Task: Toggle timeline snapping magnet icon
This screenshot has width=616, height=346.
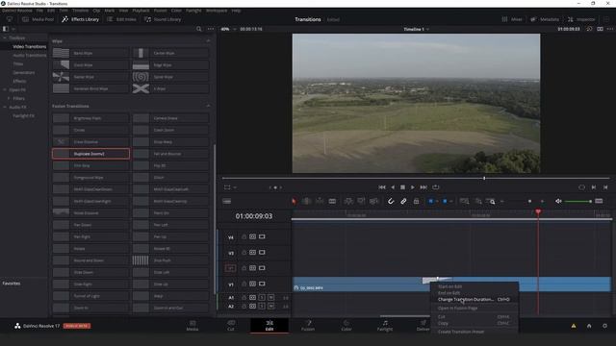Action: 391,201
